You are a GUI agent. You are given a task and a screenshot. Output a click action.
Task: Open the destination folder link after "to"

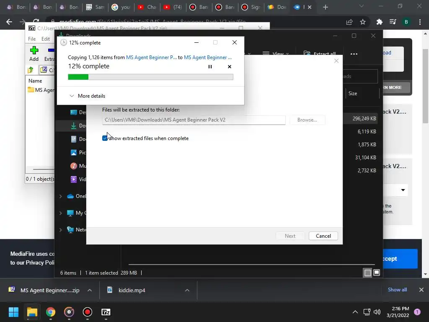pyautogui.click(x=208, y=57)
